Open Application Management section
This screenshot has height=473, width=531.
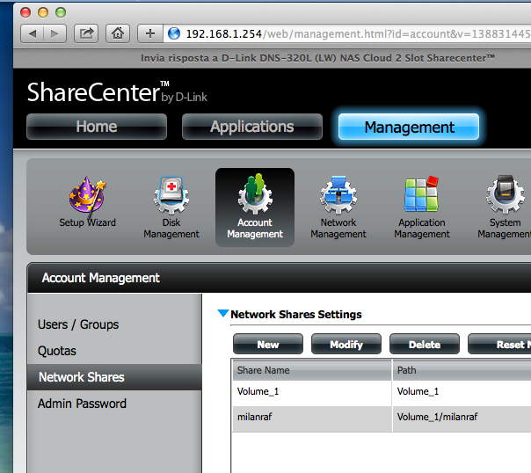click(422, 207)
